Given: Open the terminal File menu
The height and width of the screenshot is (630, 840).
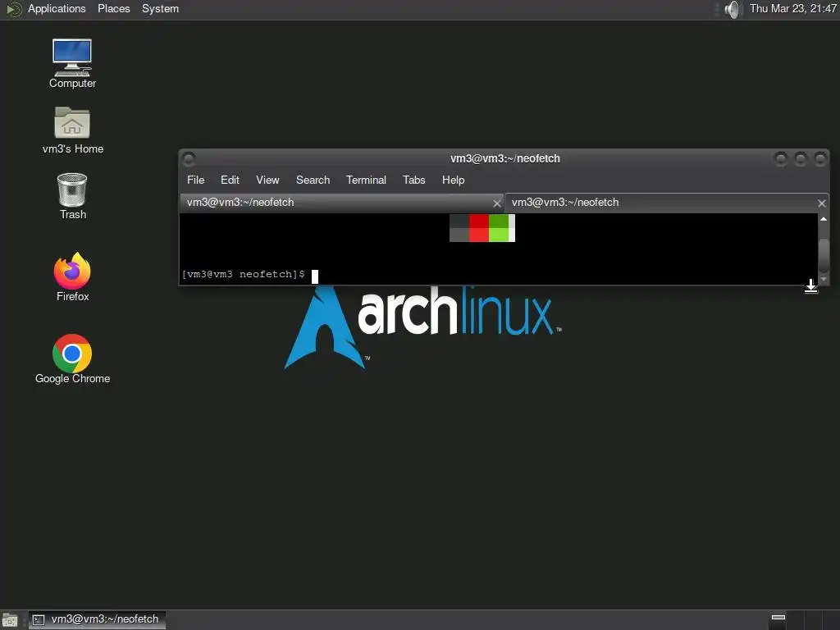Looking at the screenshot, I should [x=195, y=180].
